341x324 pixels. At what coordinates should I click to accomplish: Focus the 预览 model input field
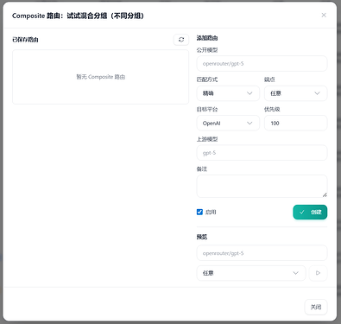coord(262,253)
